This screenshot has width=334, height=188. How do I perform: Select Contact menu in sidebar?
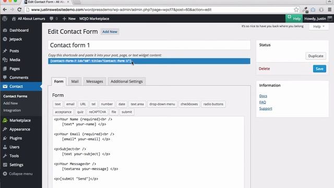(x=21, y=86)
